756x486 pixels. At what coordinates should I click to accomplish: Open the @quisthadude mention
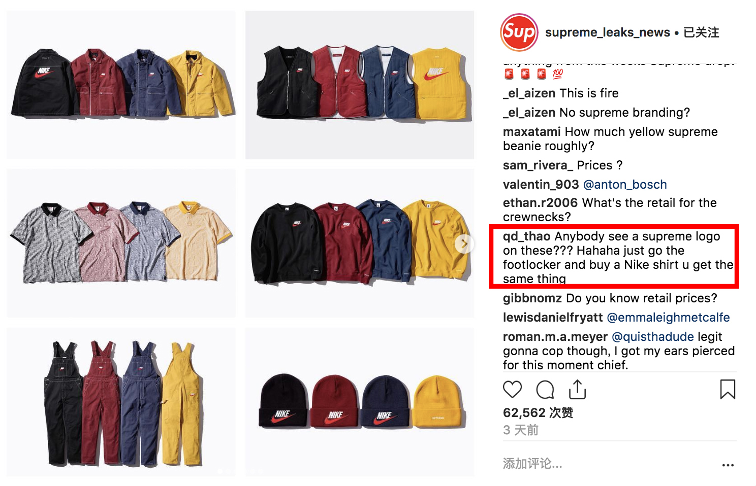(x=653, y=337)
